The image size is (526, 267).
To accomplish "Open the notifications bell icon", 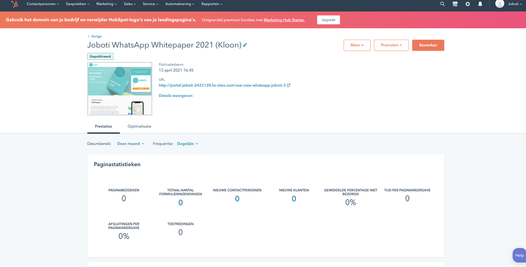I will tap(480, 4).
